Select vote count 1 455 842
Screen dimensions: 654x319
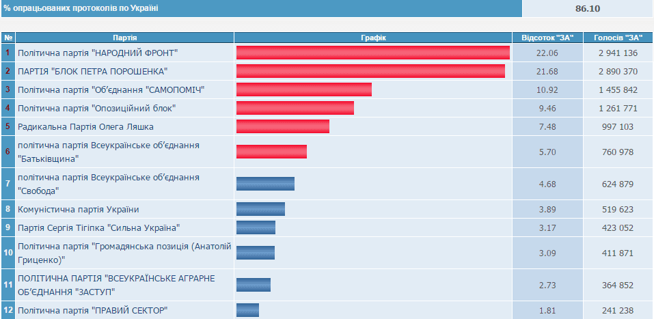618,89
